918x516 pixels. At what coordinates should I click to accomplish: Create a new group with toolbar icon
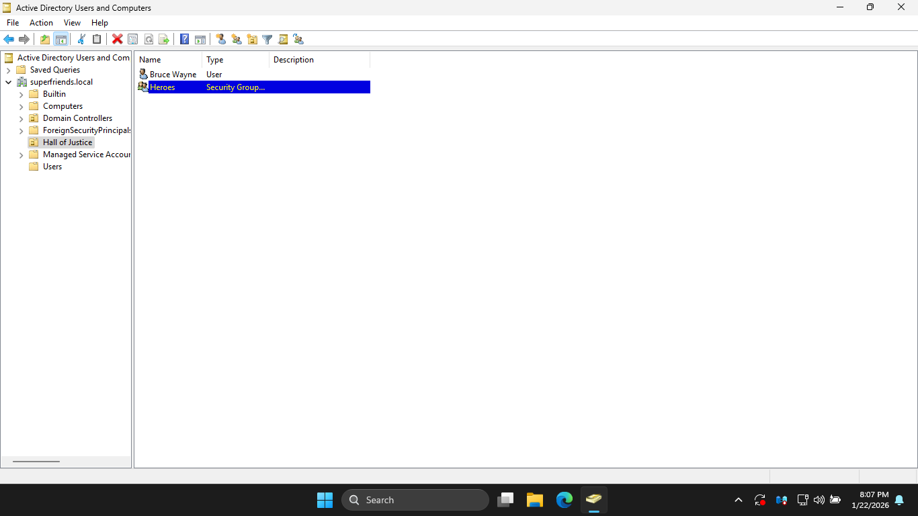coord(237,40)
